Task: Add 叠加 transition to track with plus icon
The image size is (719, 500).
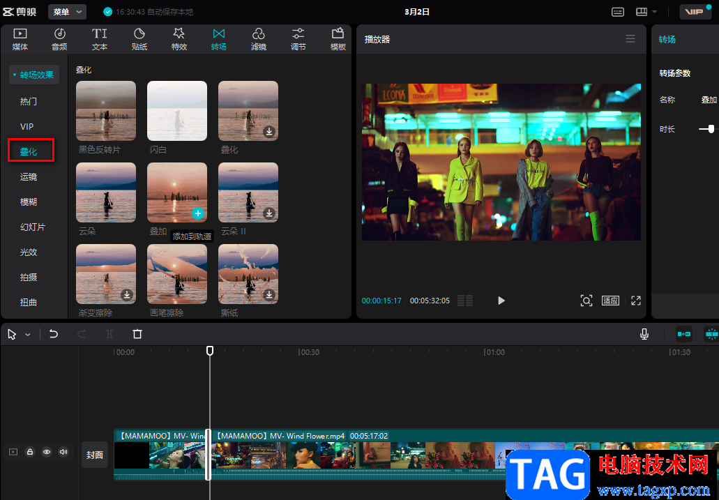Action: [198, 213]
